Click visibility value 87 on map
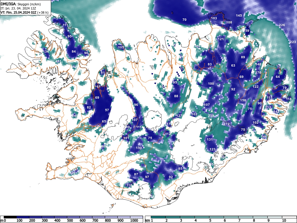The height and width of the screenshot is (223, 297). coord(136,174)
